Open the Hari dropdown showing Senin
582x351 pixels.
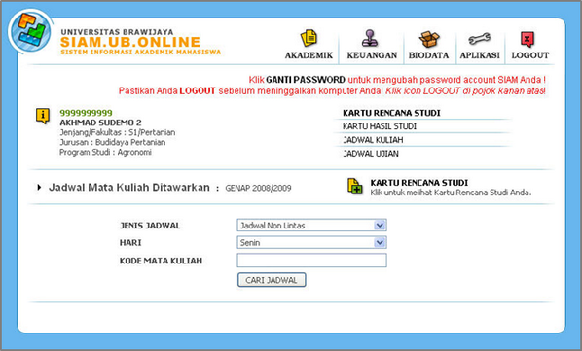[311, 243]
